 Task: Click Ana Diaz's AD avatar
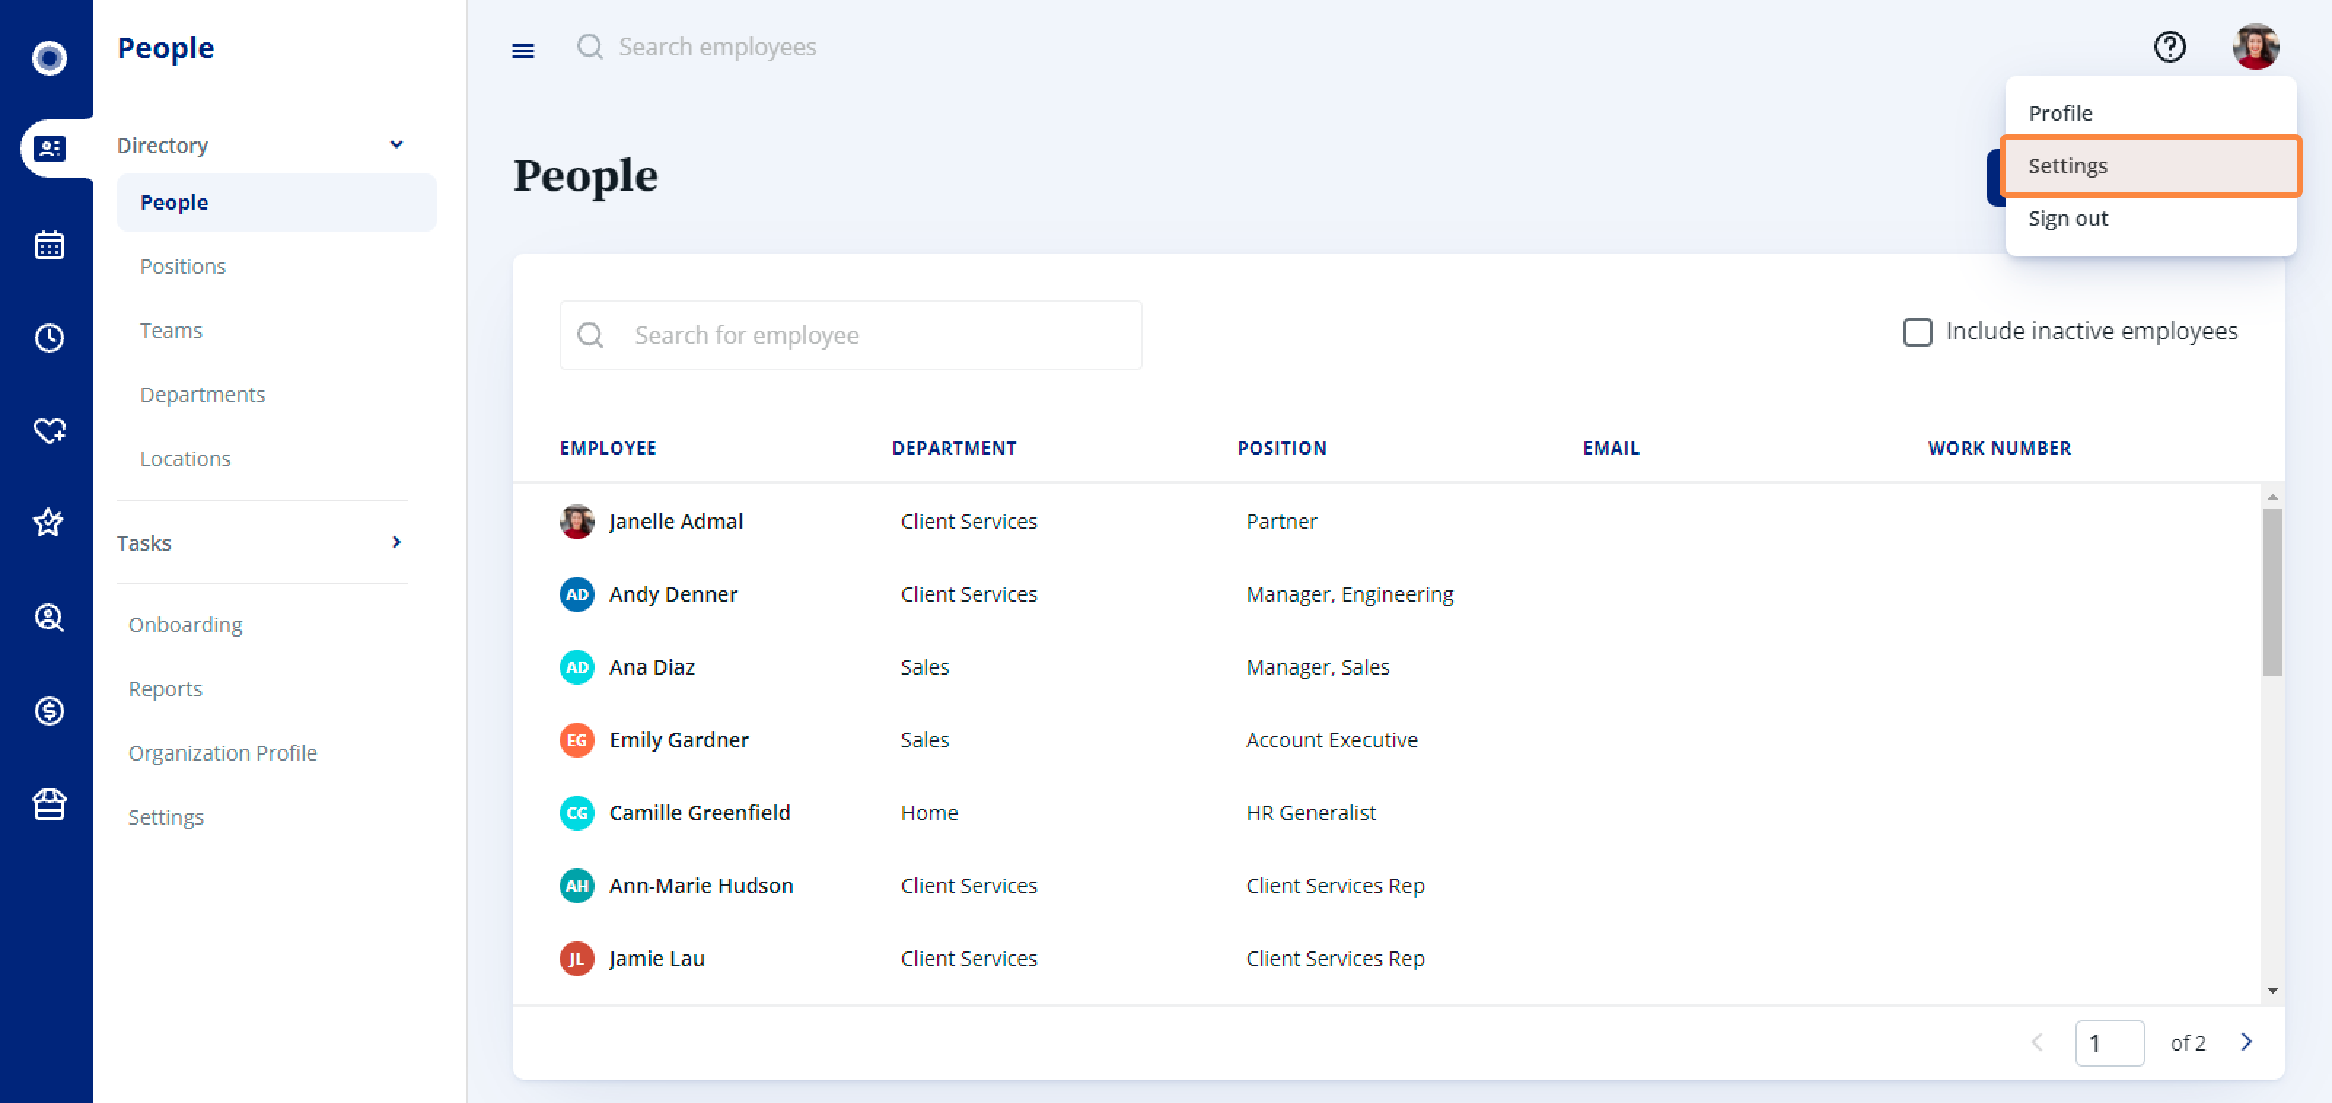576,667
